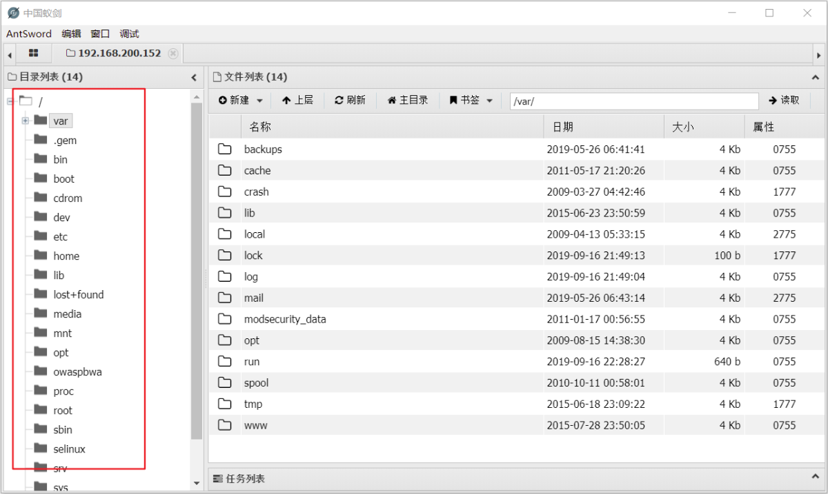Select the home folder in directory tree
Screen dimensions: 828x494
[x=66, y=256]
